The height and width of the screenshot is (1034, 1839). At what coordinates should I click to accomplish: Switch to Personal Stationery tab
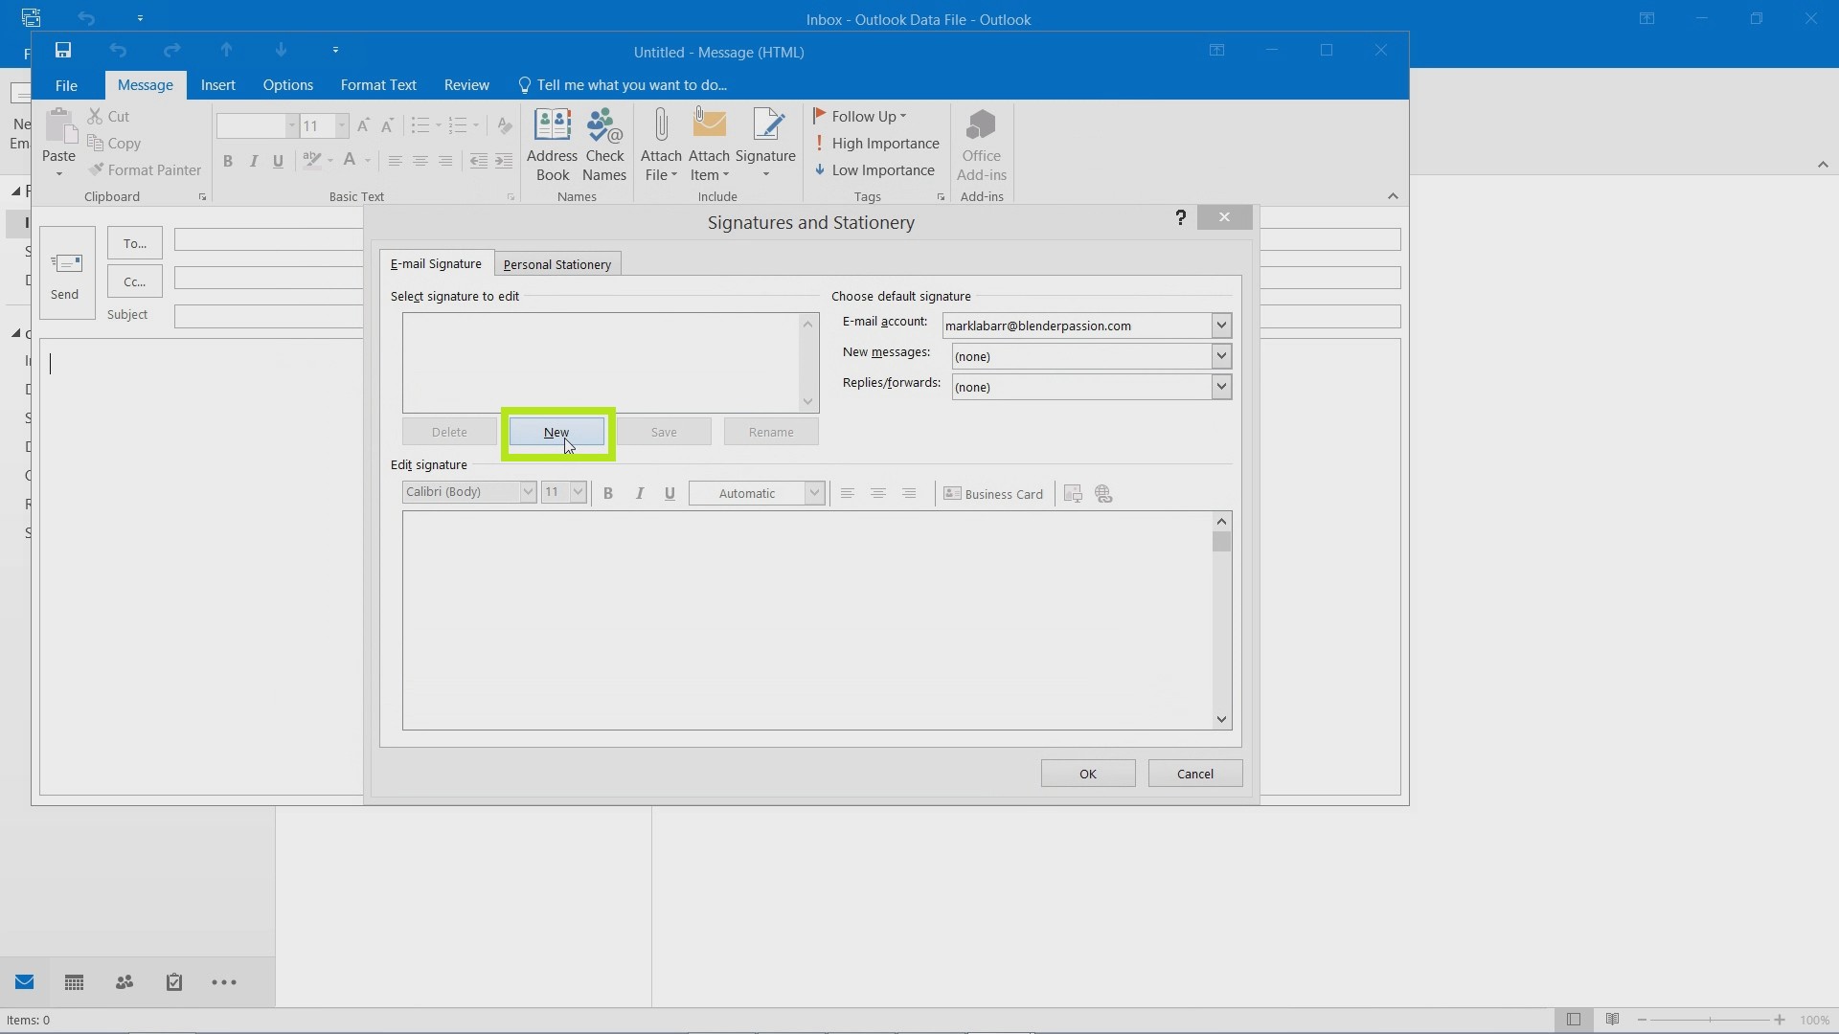[557, 264]
